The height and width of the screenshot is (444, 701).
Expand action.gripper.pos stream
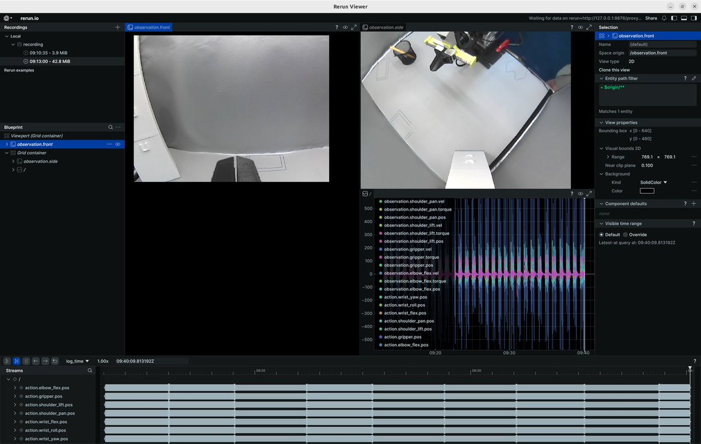[15, 396]
